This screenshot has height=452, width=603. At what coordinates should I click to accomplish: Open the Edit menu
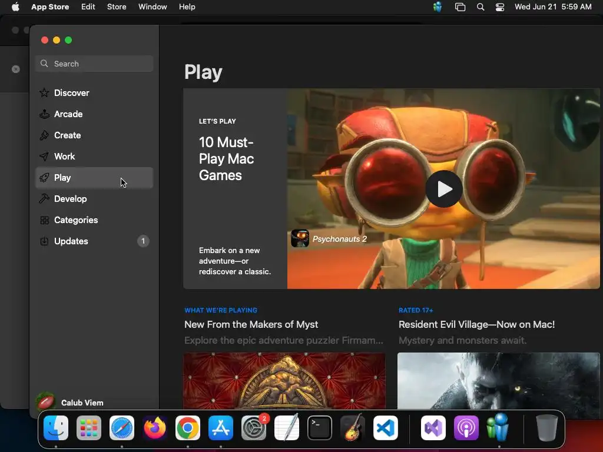tap(88, 7)
